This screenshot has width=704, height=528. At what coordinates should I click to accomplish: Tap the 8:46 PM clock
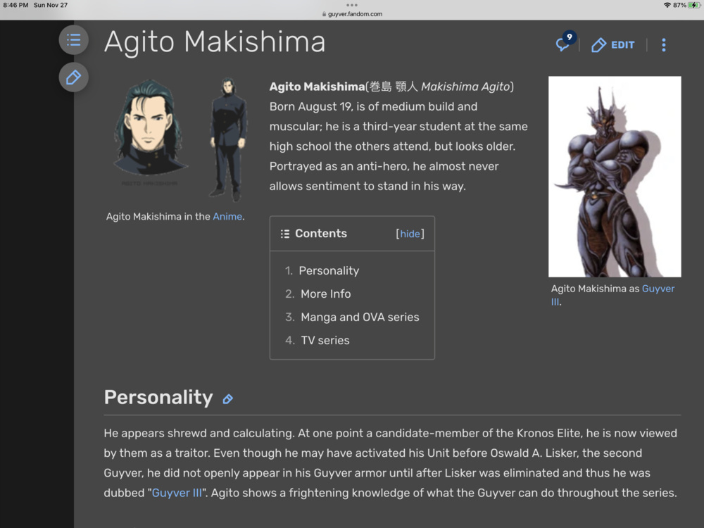click(15, 5)
